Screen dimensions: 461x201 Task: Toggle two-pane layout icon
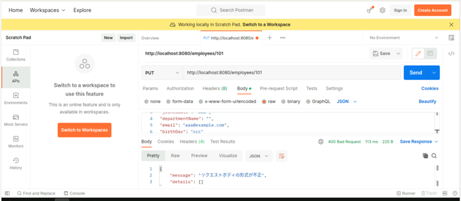[445, 193]
